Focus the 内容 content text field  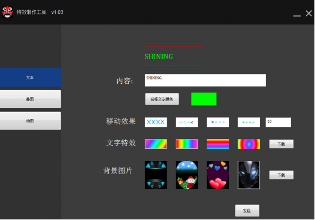(205, 80)
